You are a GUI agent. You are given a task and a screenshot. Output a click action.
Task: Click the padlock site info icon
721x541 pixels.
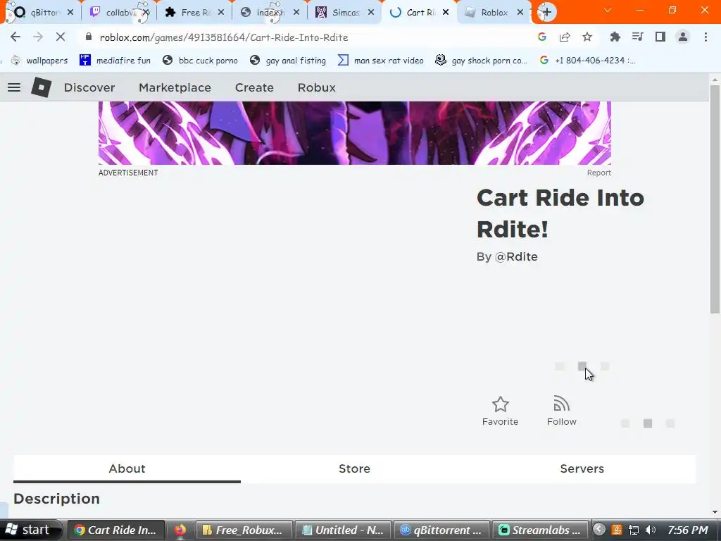coord(89,37)
